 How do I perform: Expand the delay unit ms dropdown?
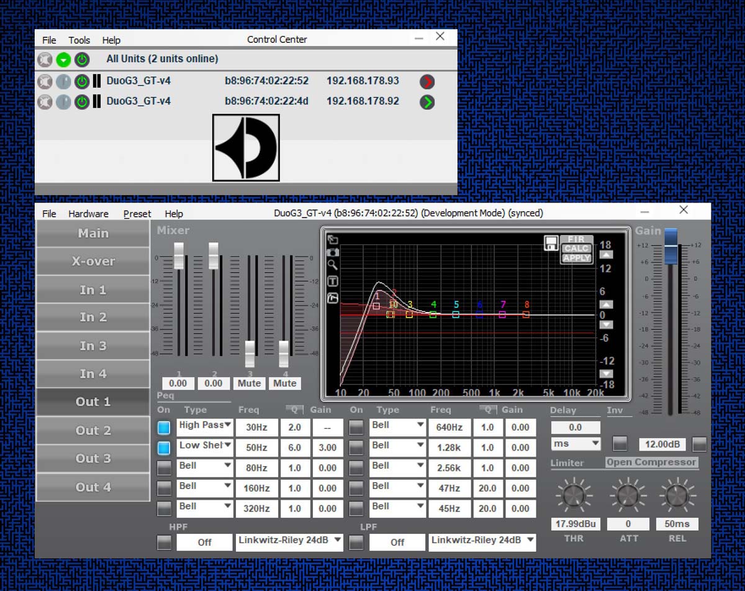[x=576, y=444]
